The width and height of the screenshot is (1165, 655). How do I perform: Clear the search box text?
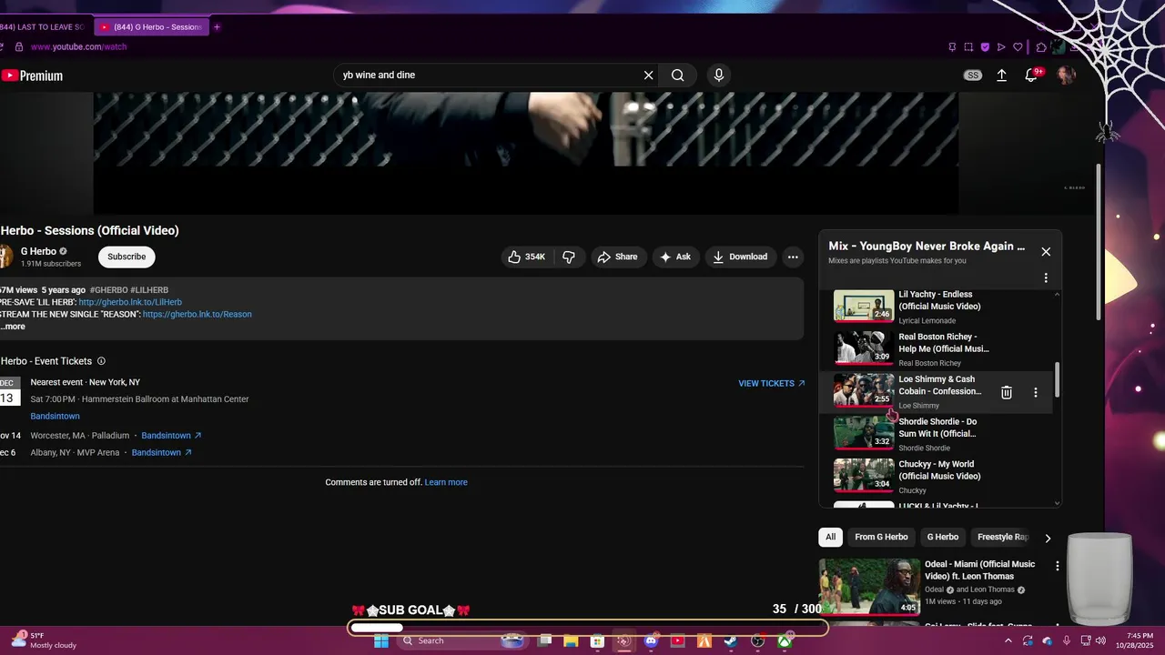tap(649, 76)
